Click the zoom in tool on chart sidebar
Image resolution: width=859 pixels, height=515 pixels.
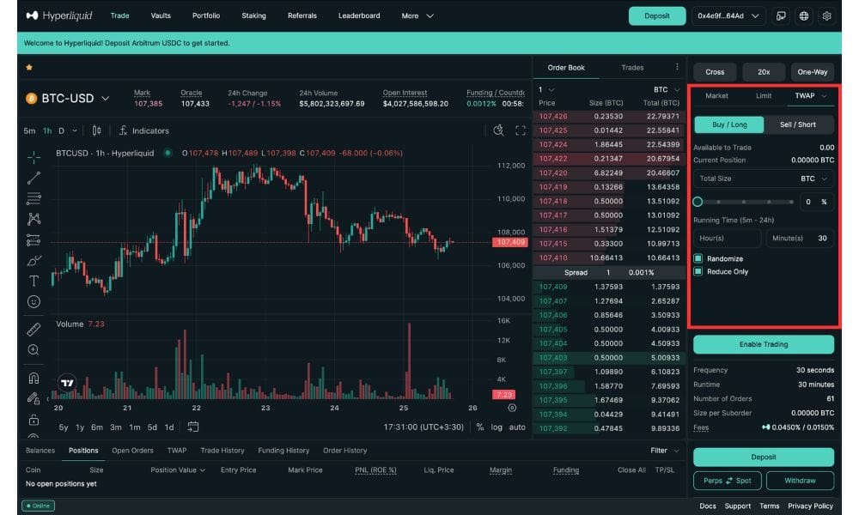pos(34,349)
